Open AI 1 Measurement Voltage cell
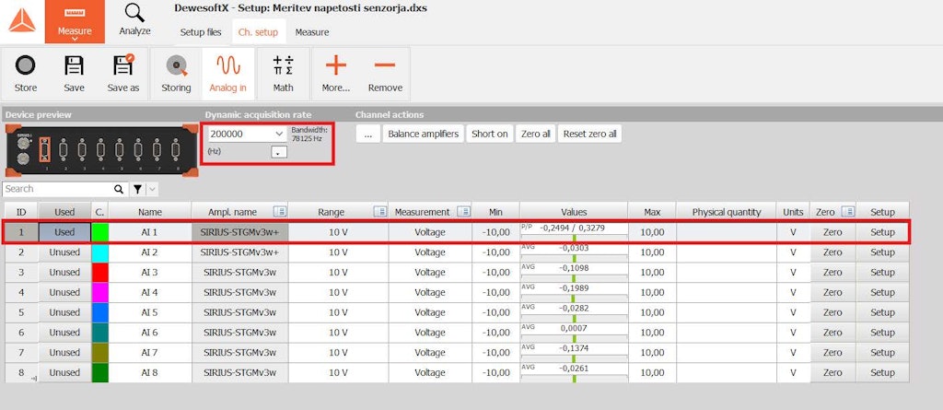Image resolution: width=943 pixels, height=410 pixels. point(430,232)
